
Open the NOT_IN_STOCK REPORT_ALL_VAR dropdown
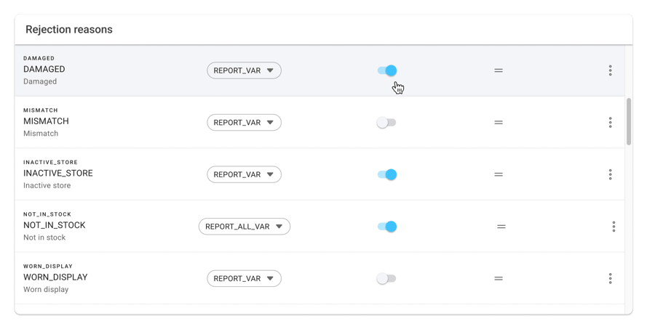[x=244, y=227]
